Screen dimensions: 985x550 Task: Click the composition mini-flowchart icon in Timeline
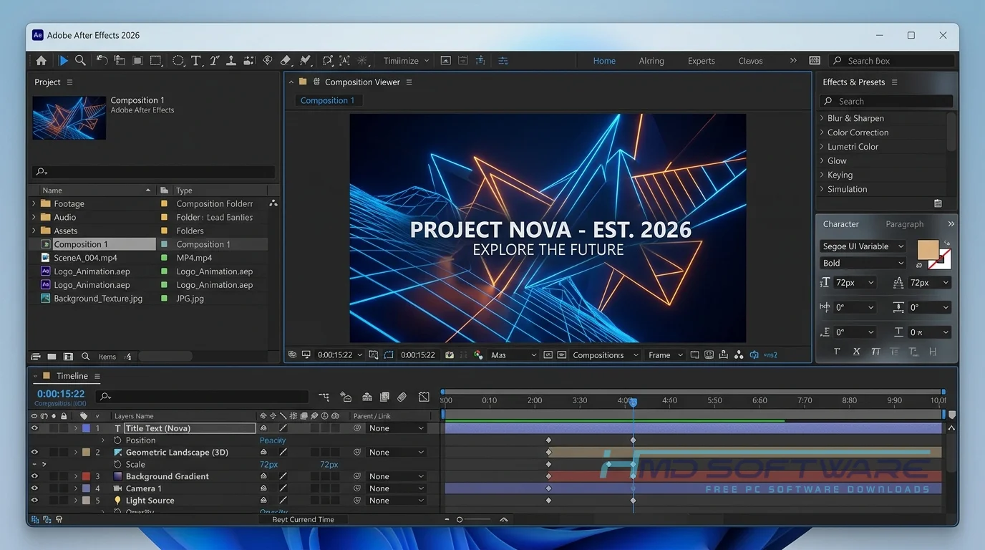(324, 397)
